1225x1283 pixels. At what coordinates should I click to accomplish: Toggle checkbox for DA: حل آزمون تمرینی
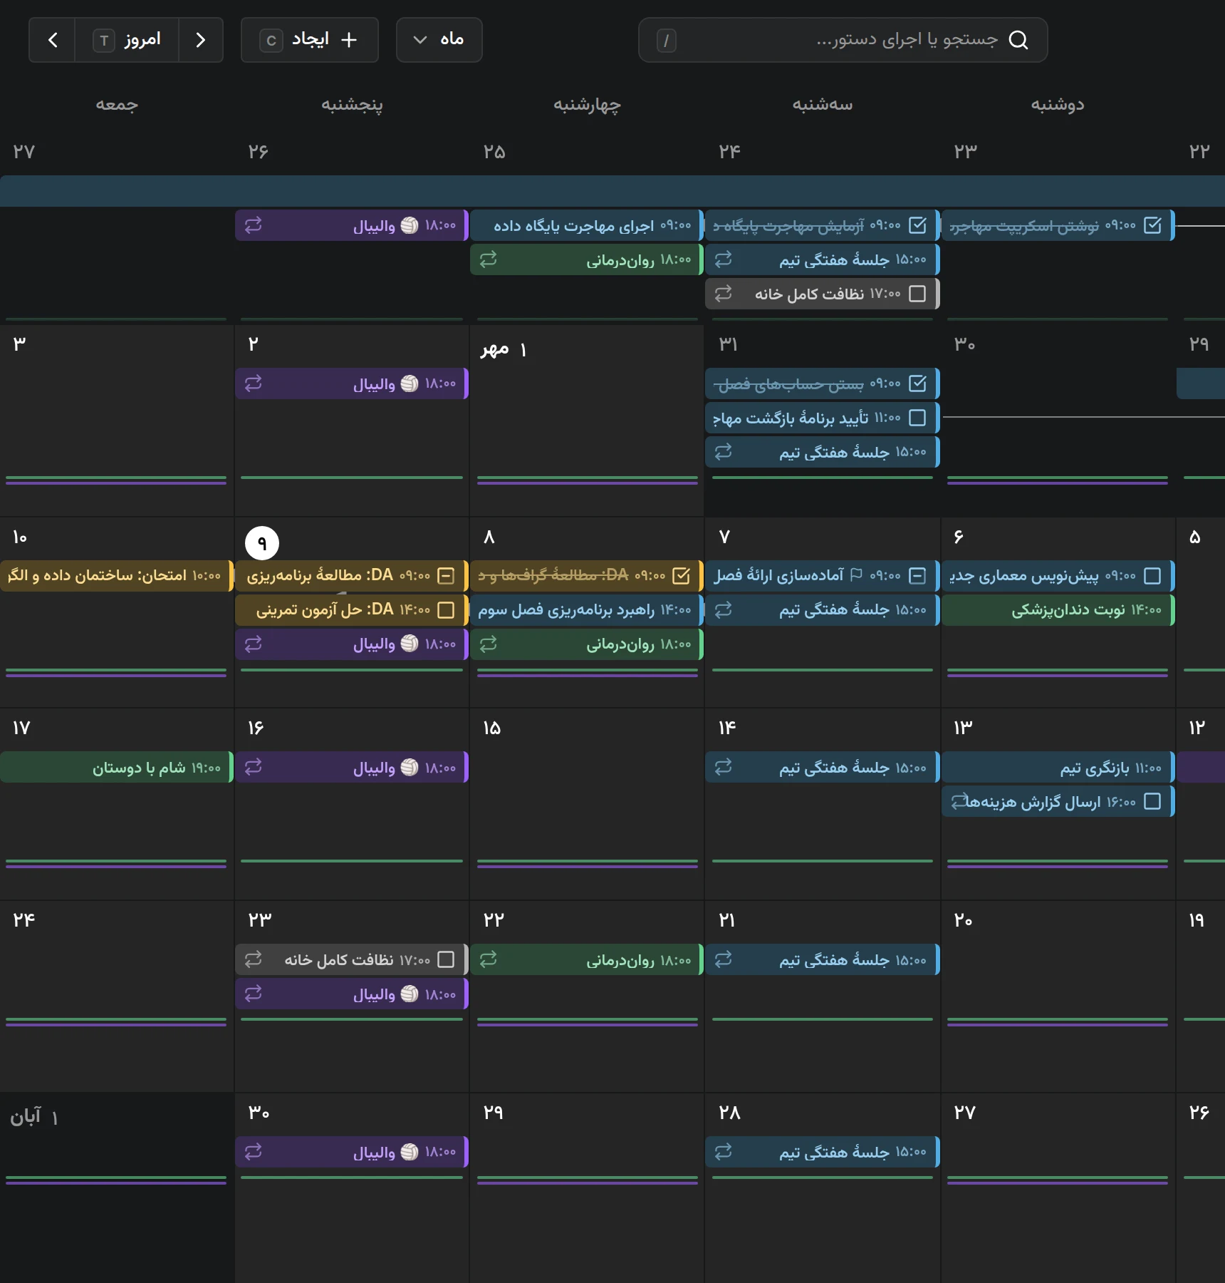pyautogui.click(x=446, y=610)
